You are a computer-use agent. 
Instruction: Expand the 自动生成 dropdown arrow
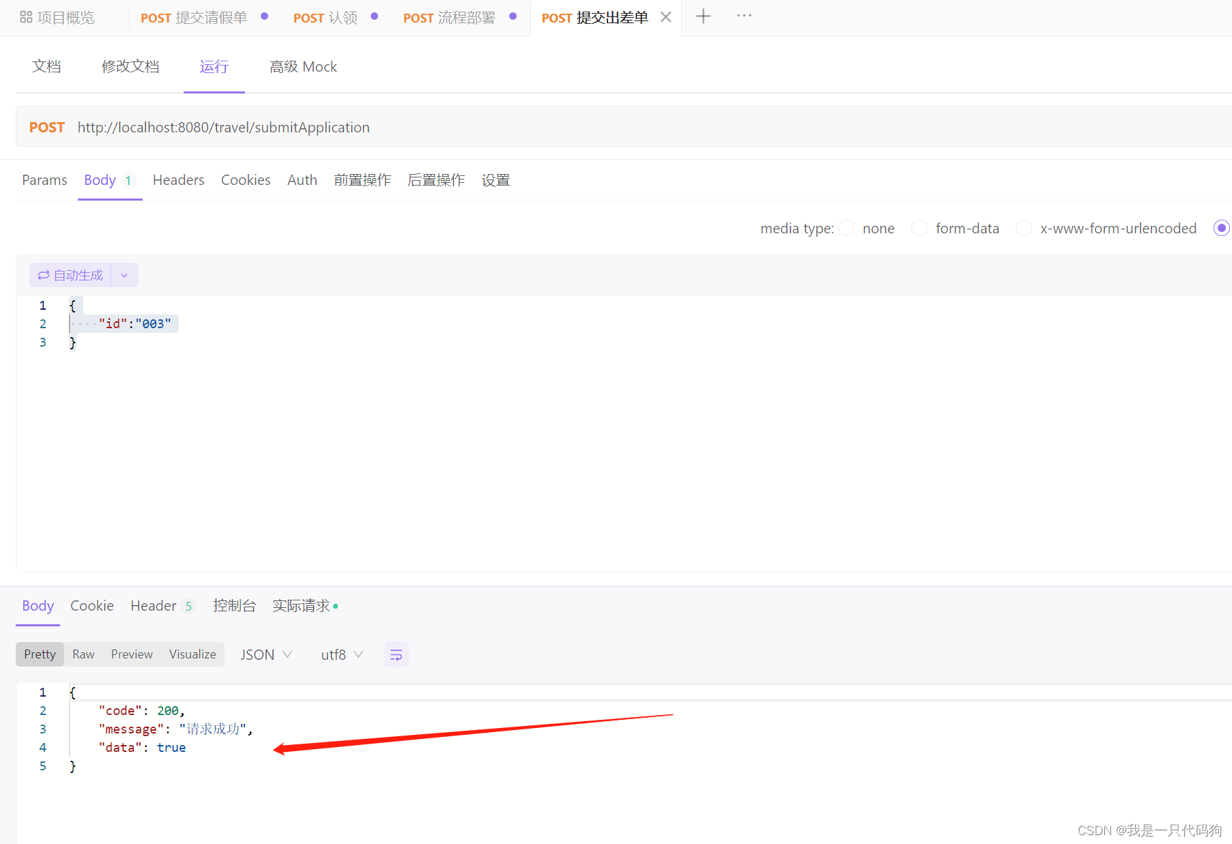click(124, 274)
